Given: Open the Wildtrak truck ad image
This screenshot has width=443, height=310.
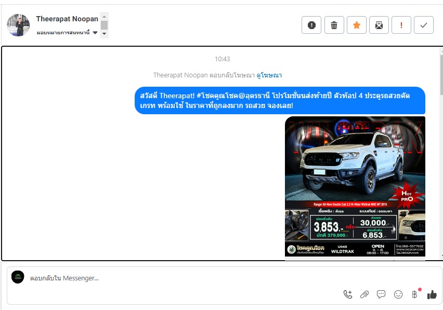Looking at the screenshot, I should point(355,187).
